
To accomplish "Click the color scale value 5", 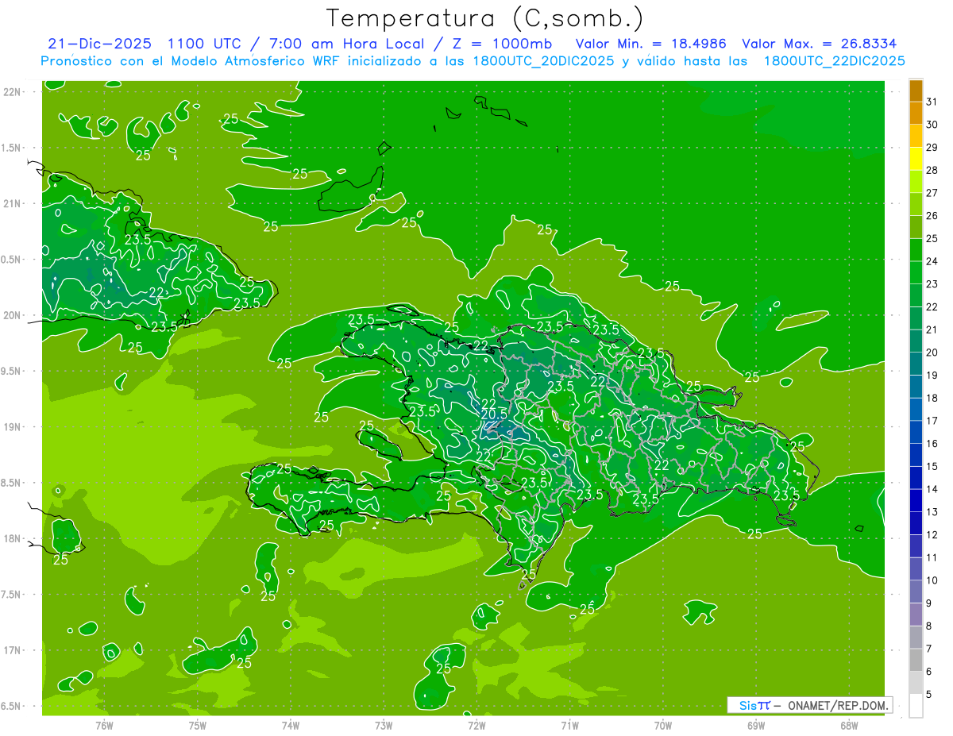I will coord(929,695).
